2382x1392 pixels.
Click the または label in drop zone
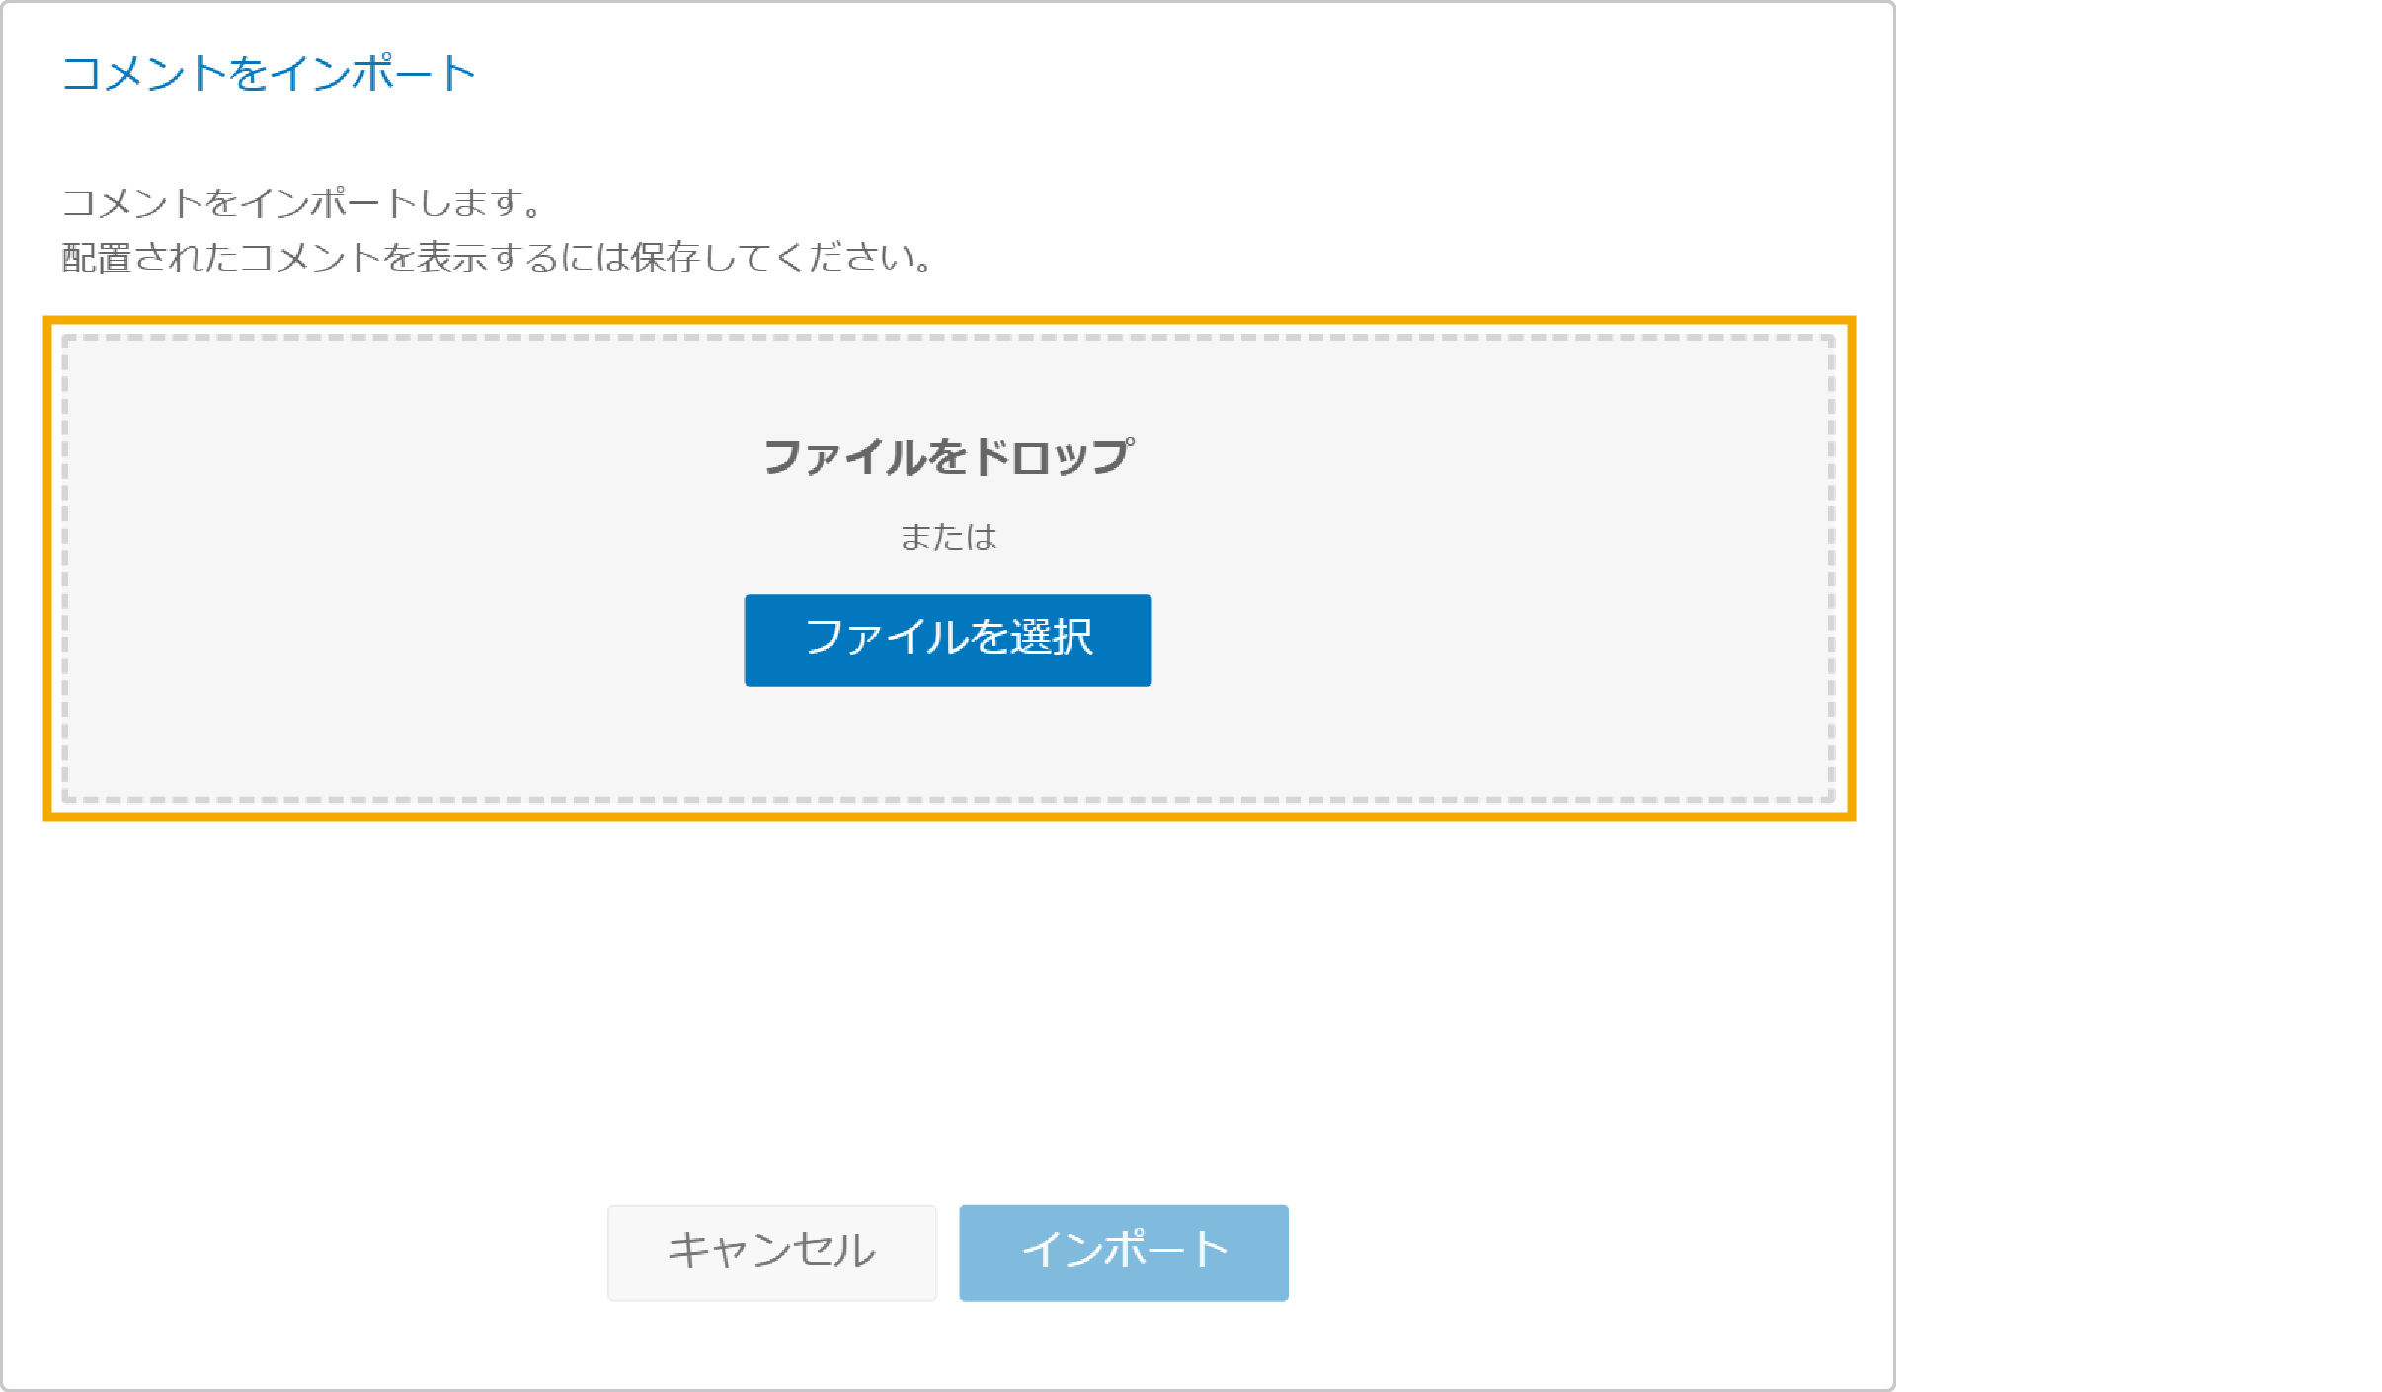948,536
